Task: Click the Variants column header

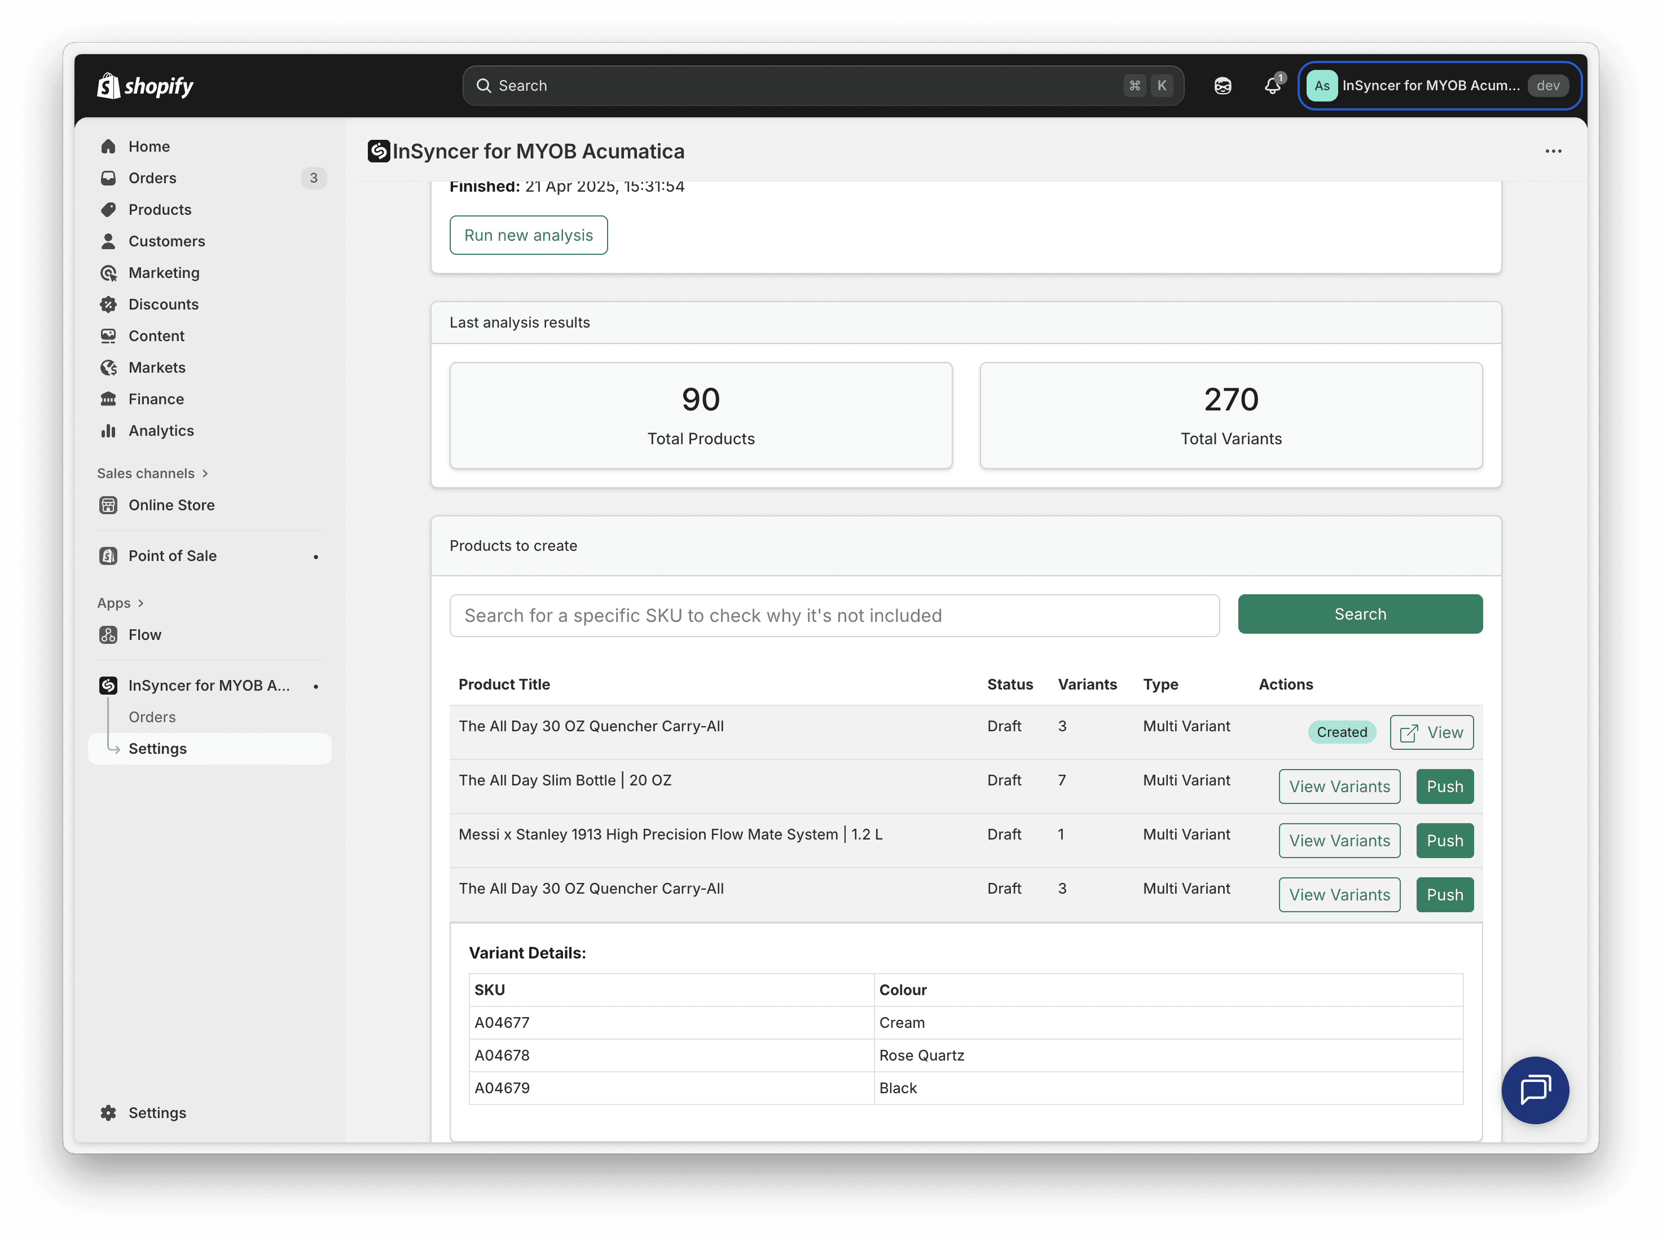Action: point(1087,684)
